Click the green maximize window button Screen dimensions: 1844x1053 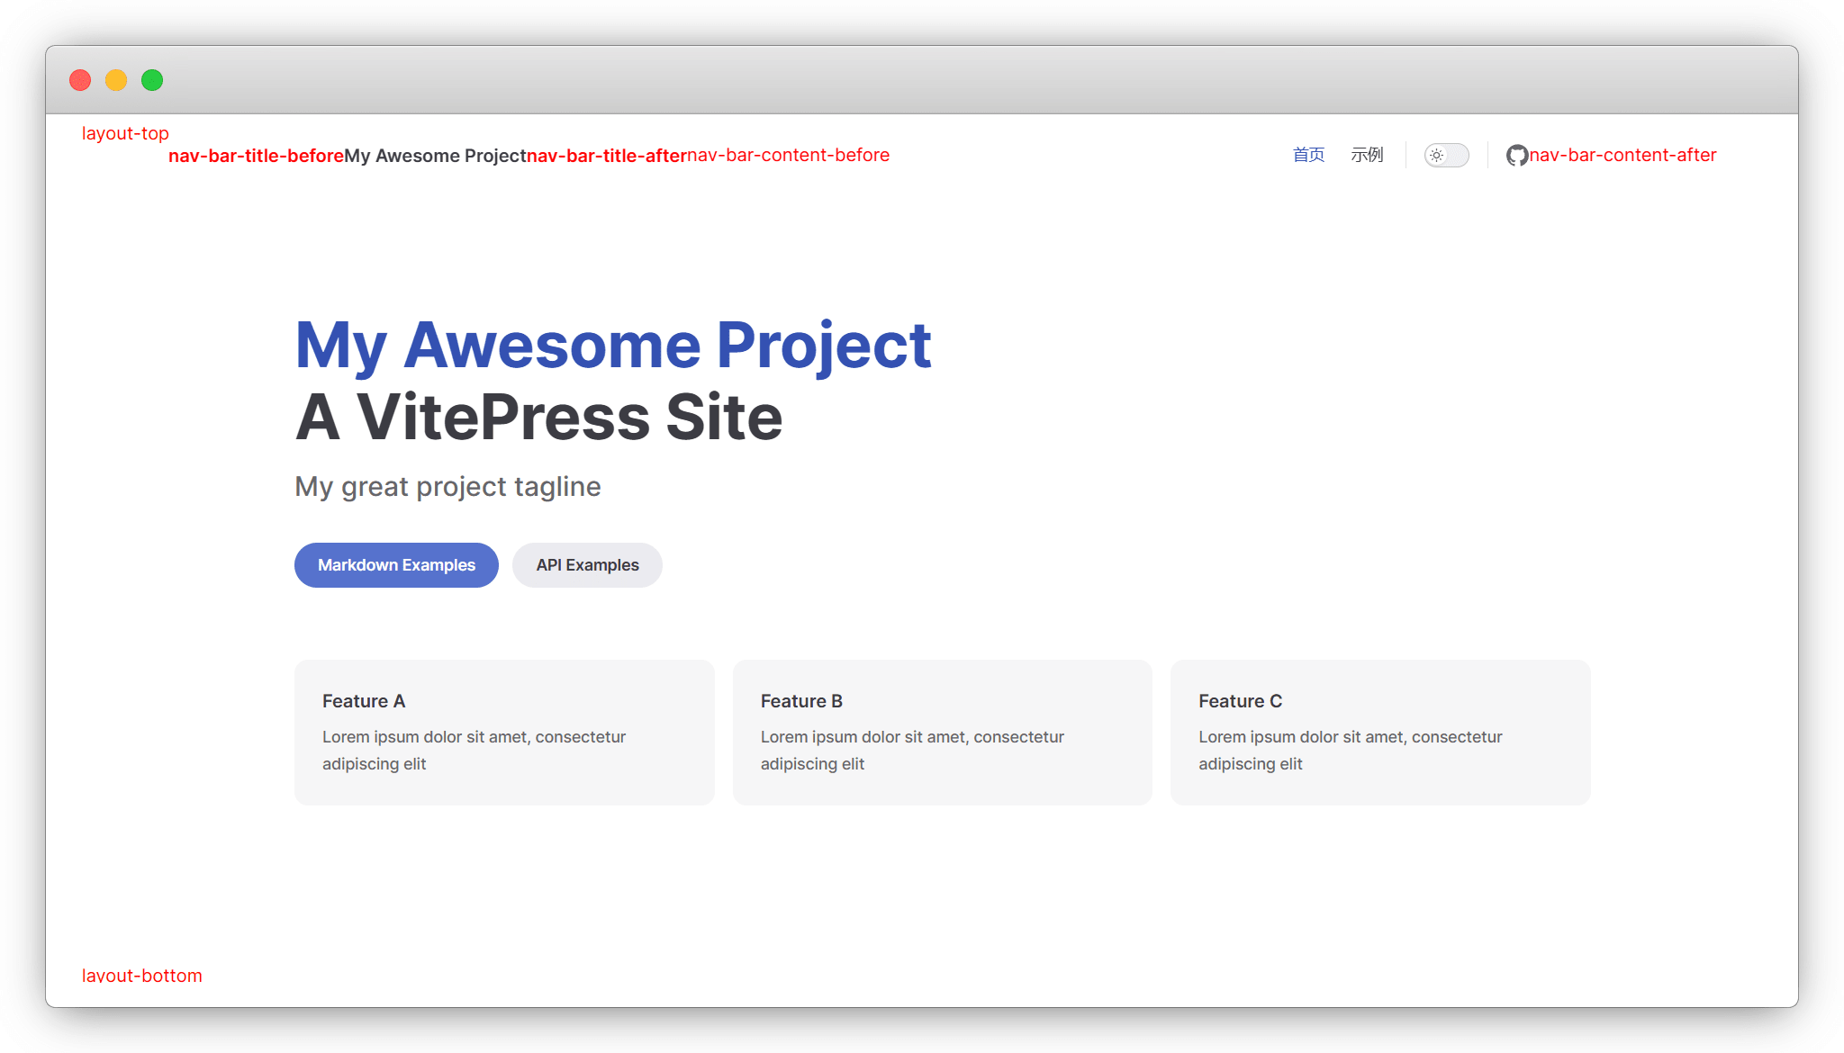coord(152,80)
